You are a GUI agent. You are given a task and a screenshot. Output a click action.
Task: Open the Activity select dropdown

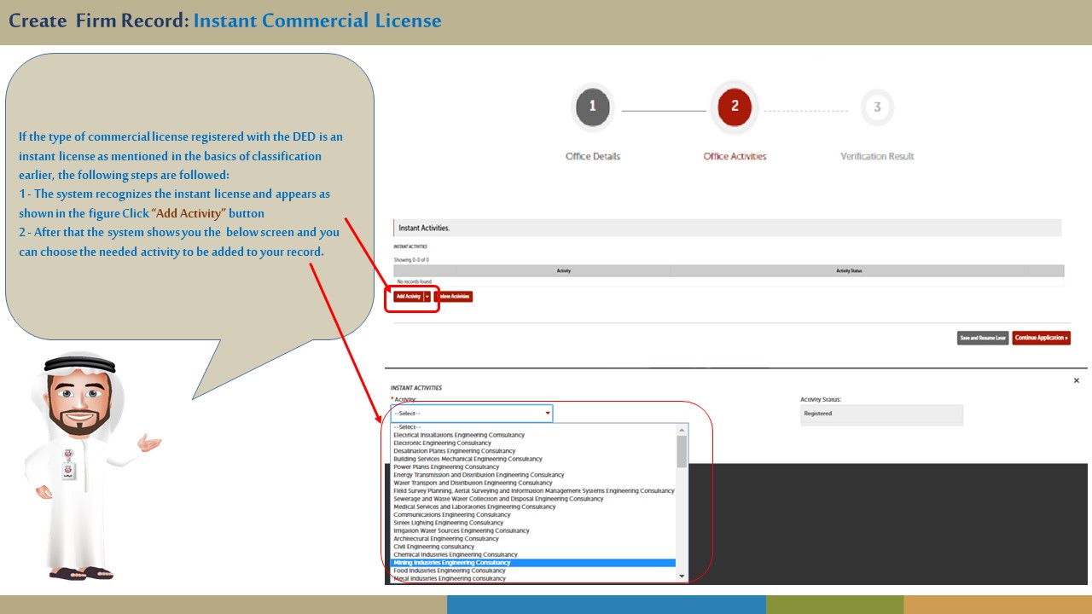471,414
